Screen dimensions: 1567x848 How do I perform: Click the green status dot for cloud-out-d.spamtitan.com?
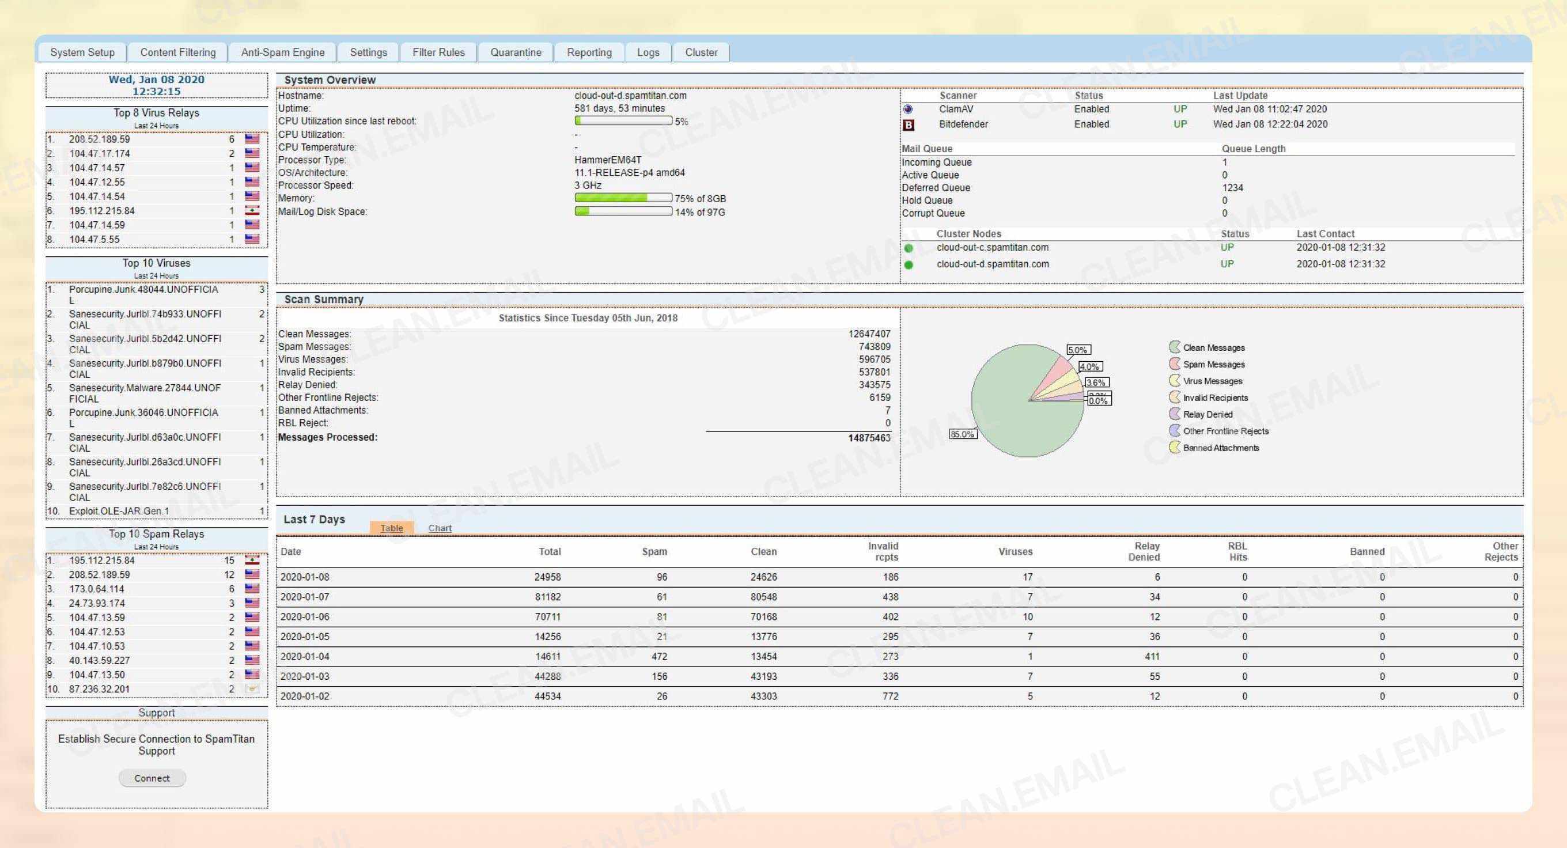pos(909,264)
